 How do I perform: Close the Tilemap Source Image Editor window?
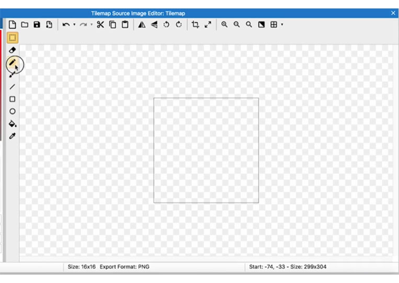(393, 13)
